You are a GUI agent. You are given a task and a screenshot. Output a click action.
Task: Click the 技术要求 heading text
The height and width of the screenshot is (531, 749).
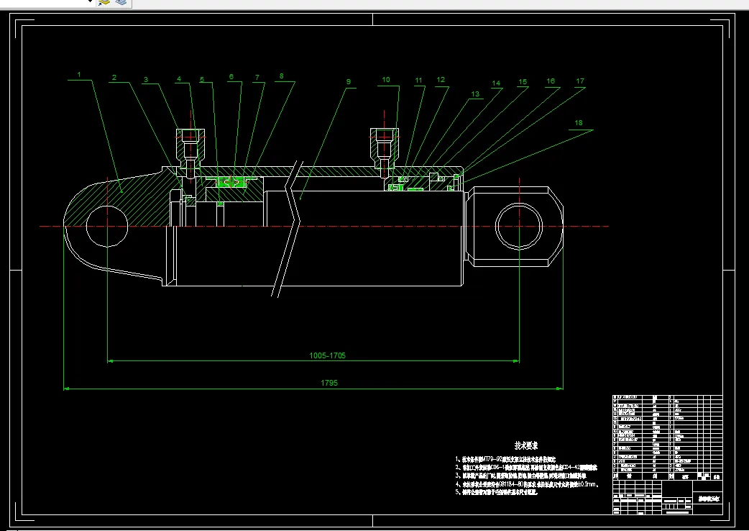tap(526, 445)
